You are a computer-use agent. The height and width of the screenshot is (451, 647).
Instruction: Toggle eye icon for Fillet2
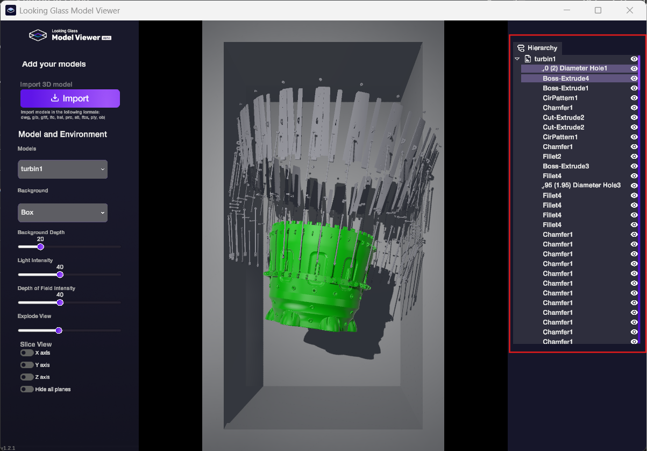click(634, 157)
